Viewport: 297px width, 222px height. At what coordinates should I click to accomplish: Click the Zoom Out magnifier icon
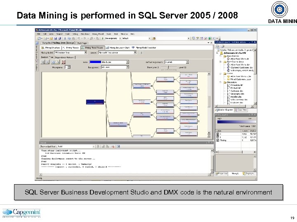(47, 62)
